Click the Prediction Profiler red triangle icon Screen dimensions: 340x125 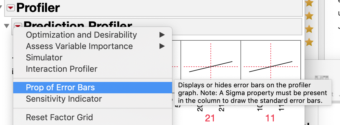[18, 25]
